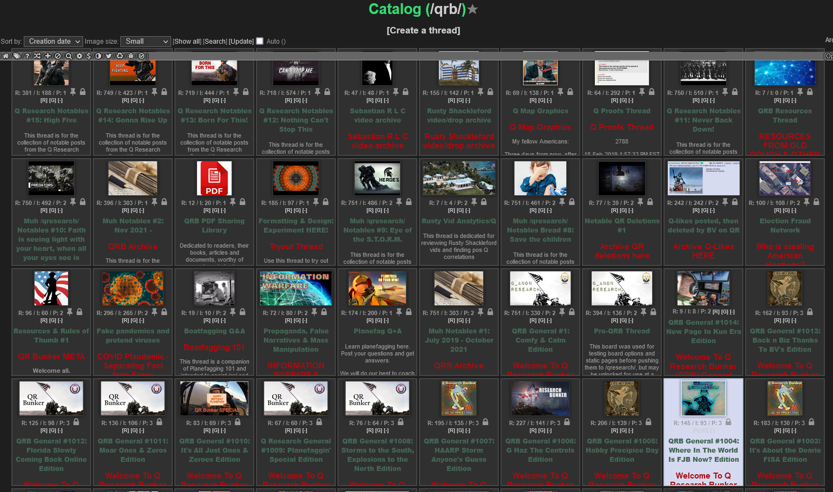Open the highlighted QRB General #1004 thumbnail
This screenshot has width=833, height=492.
pos(703,399)
